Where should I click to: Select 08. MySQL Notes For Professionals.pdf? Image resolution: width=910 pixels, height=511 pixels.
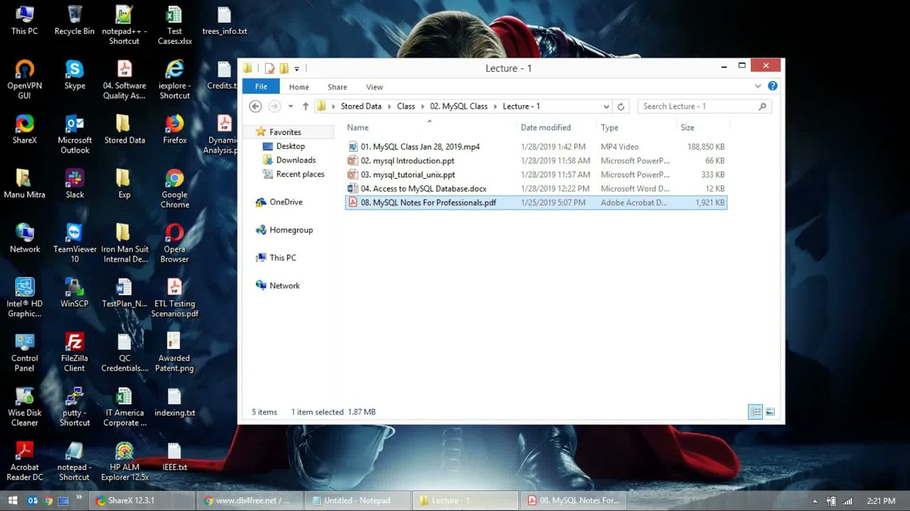tap(536, 203)
